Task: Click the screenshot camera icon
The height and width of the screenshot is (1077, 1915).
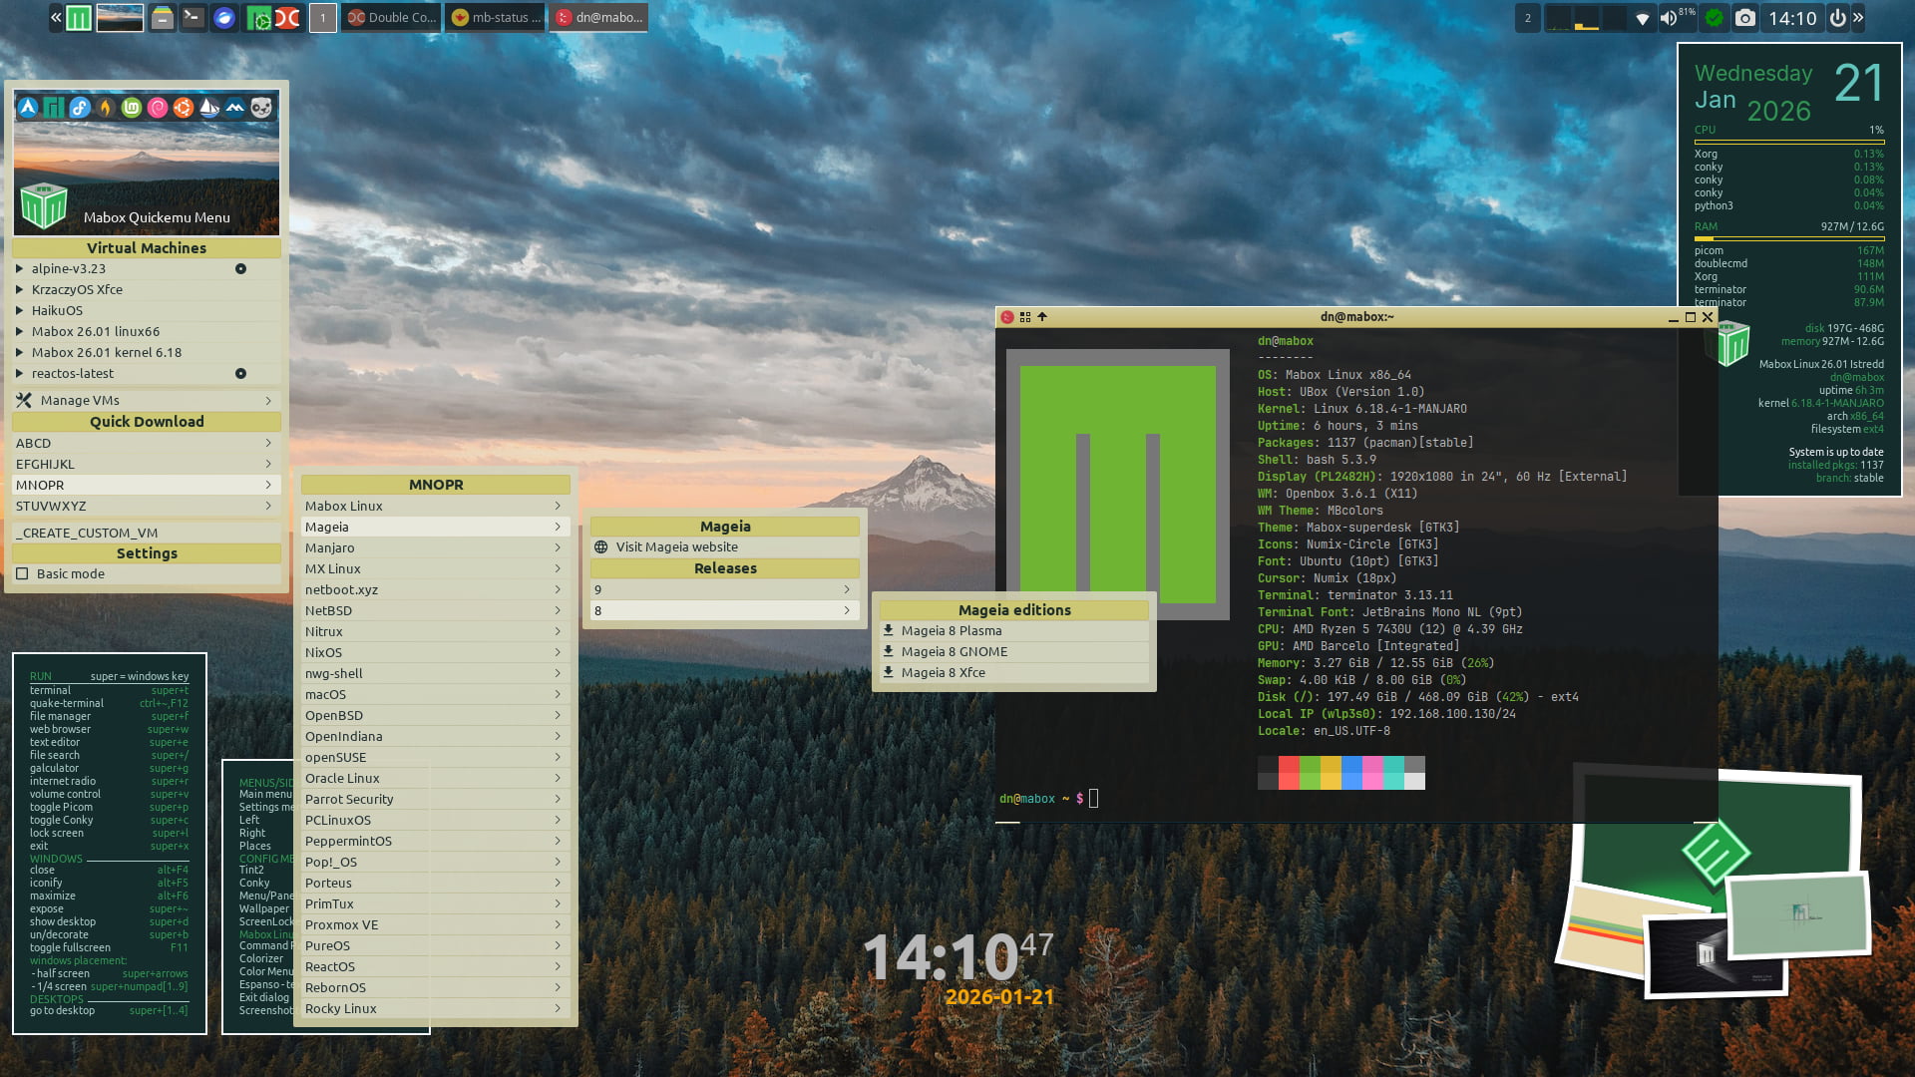Action: pyautogui.click(x=1744, y=18)
